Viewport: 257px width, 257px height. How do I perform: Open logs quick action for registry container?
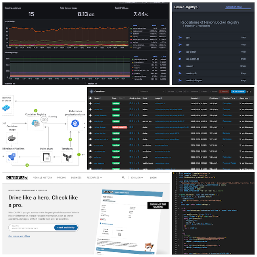tap(130, 104)
